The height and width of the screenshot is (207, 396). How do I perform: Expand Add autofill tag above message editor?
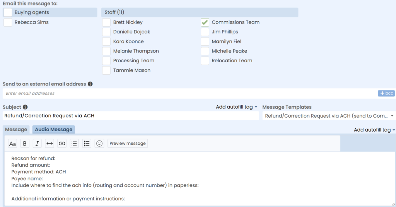374,130
